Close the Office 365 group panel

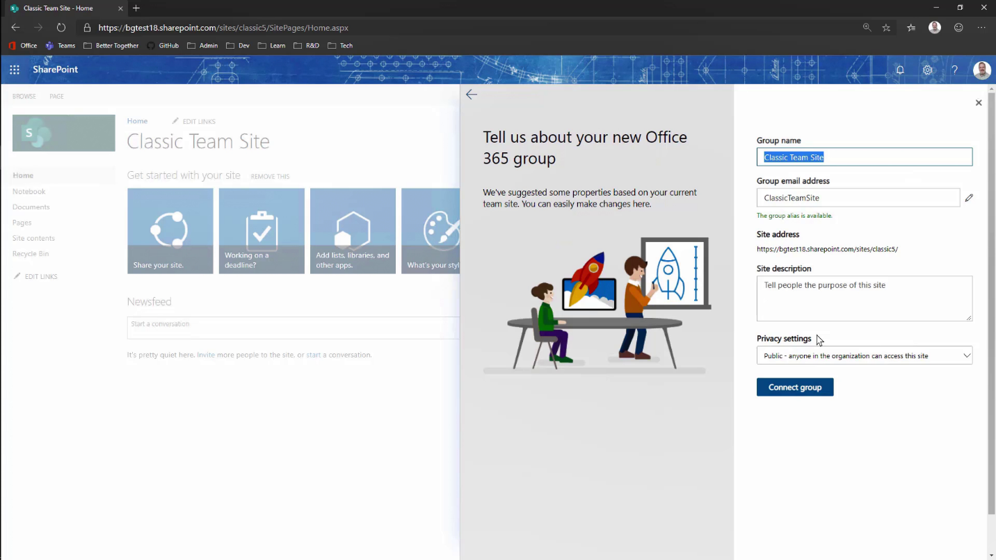[x=979, y=102]
